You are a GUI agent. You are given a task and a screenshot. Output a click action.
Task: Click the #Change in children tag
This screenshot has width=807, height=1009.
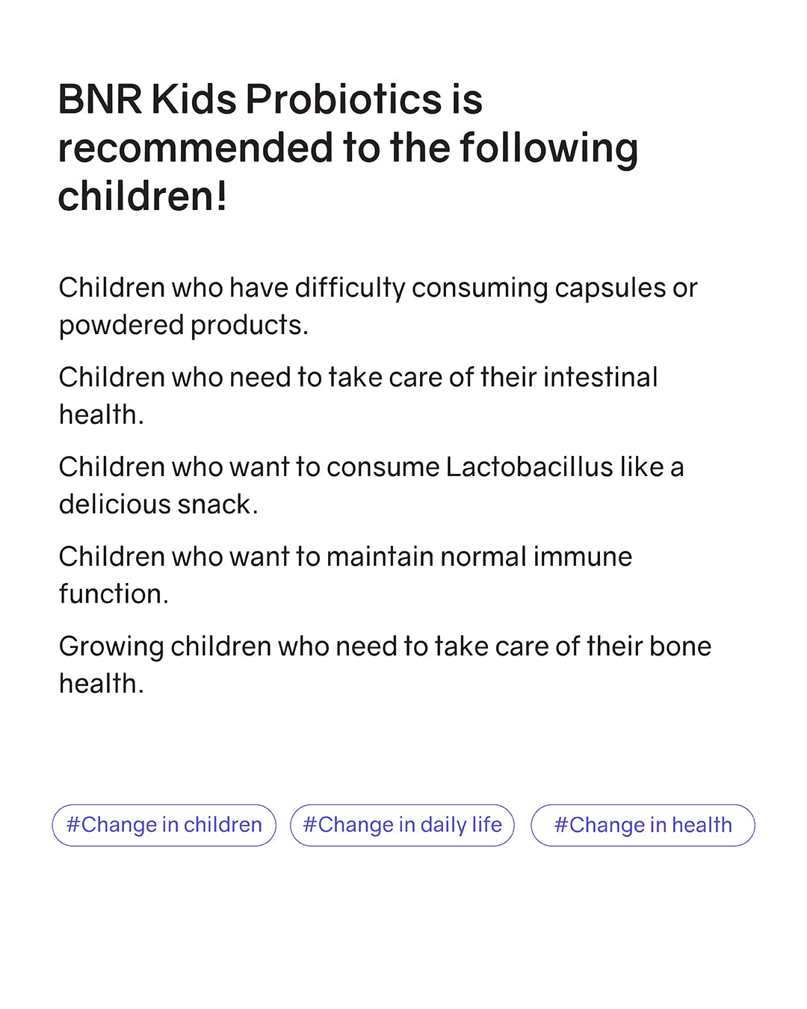[x=164, y=825]
